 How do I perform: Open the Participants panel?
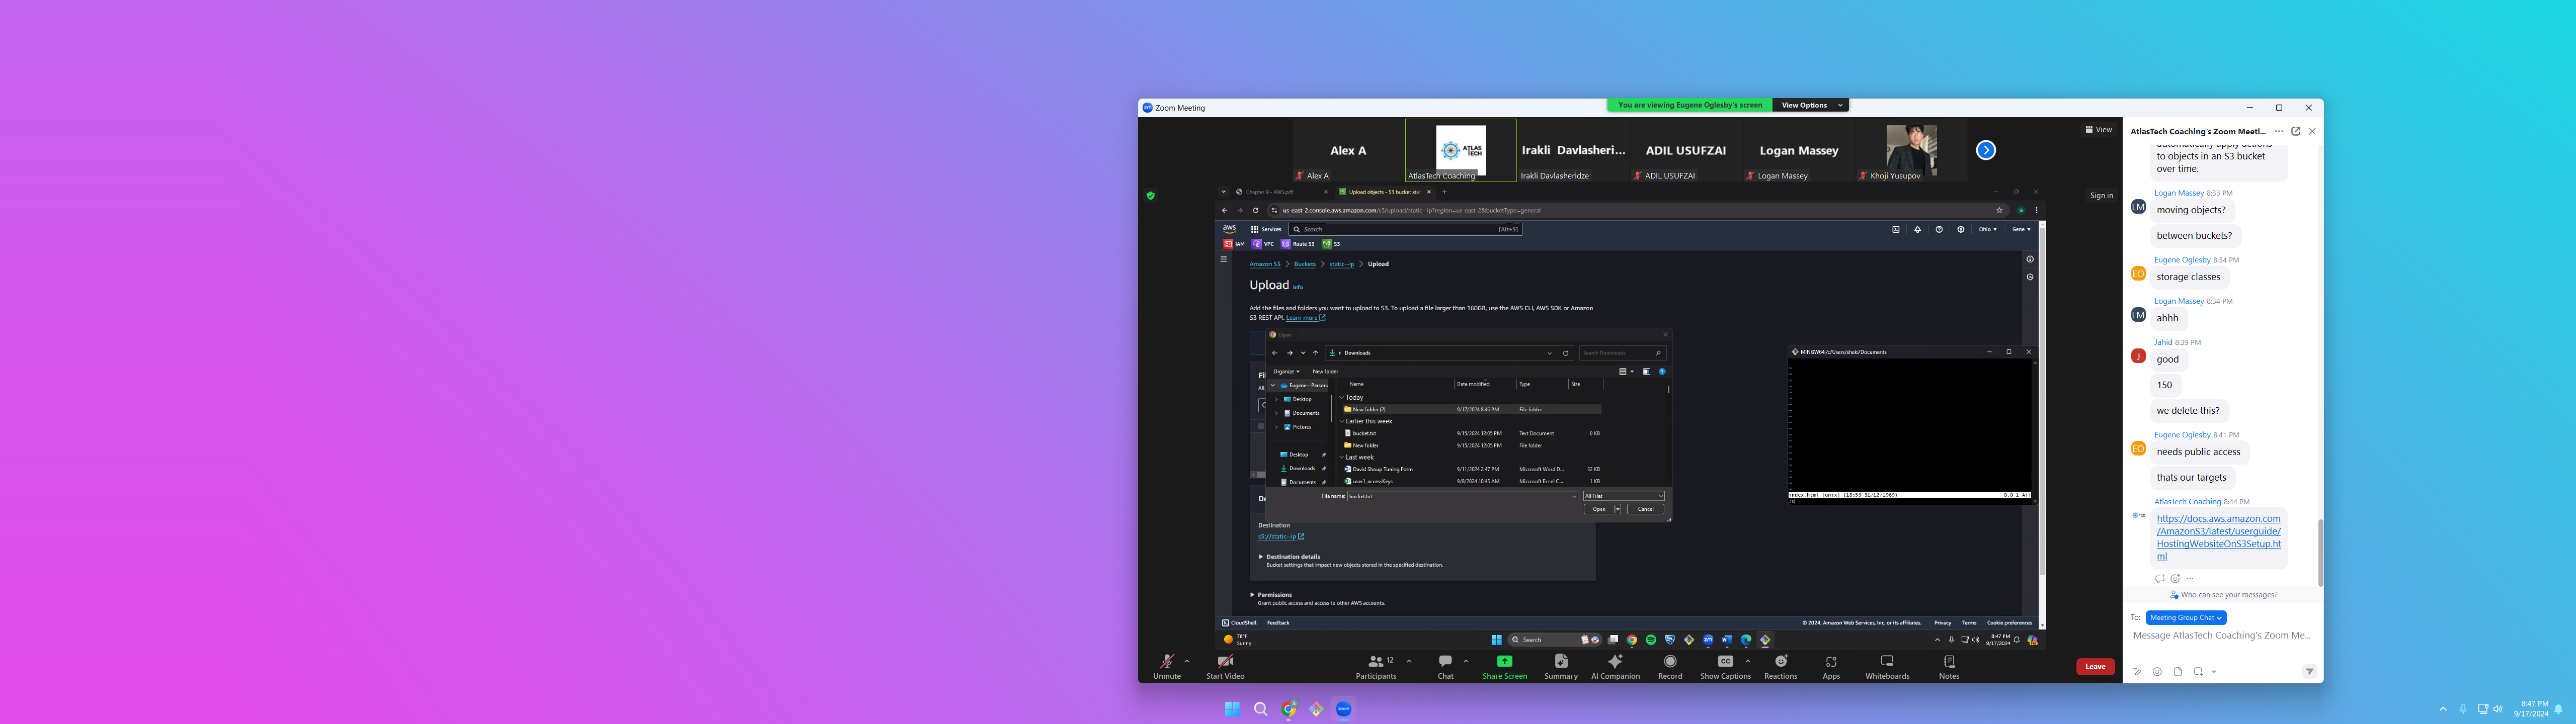click(x=1376, y=665)
